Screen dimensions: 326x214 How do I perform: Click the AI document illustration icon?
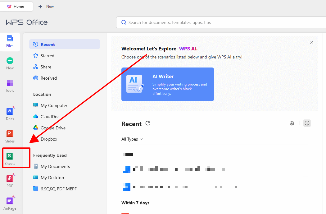[x=135, y=84]
